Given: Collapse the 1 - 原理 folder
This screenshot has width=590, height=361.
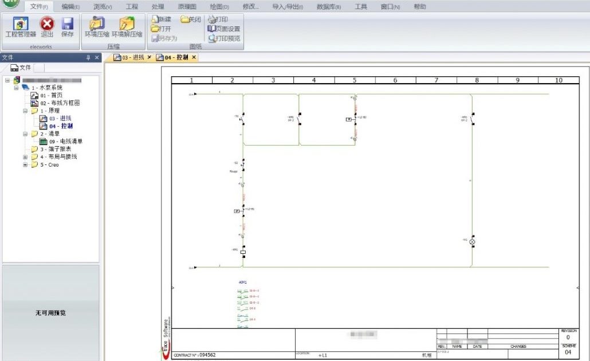Looking at the screenshot, I should 25,111.
